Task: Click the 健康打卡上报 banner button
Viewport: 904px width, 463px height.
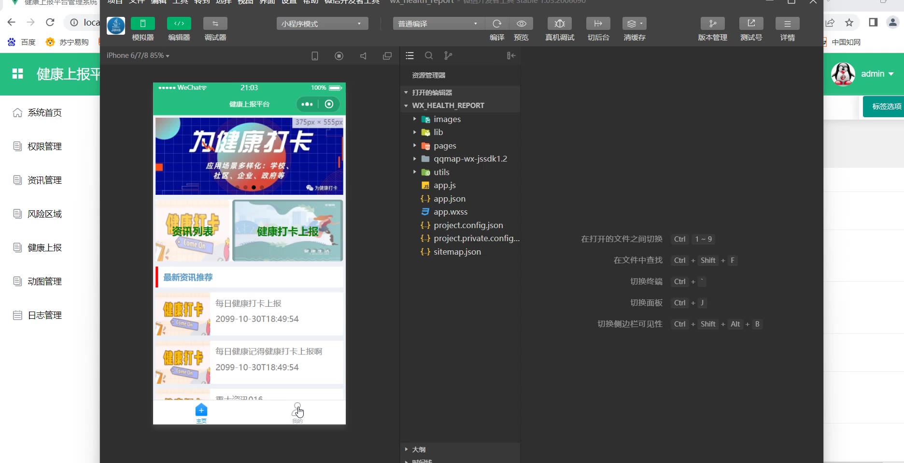Action: (x=288, y=231)
